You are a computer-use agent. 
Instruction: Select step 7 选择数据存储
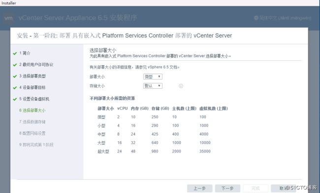(32, 122)
